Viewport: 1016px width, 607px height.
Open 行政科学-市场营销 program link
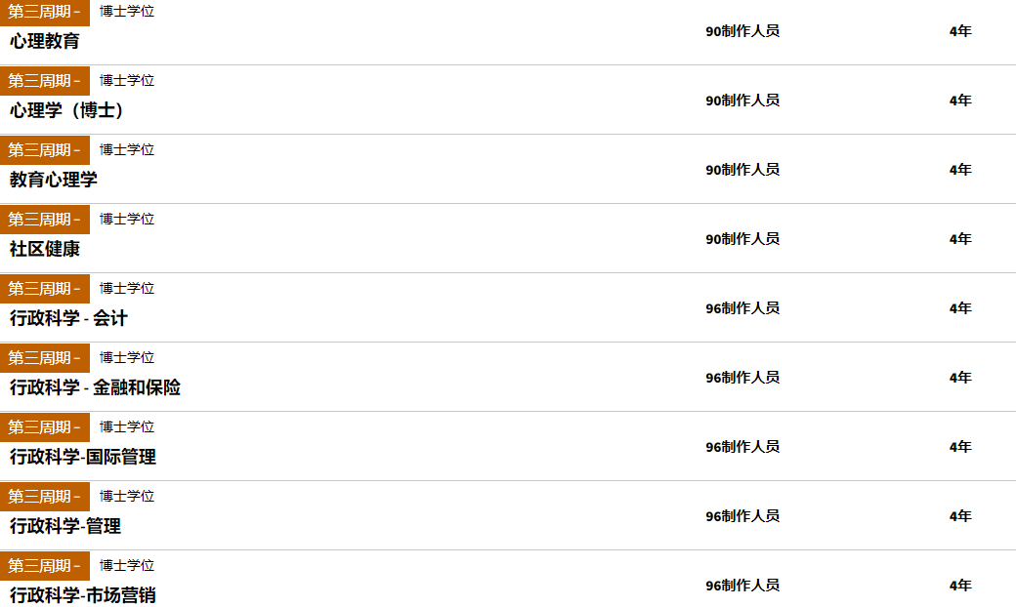pos(83,595)
